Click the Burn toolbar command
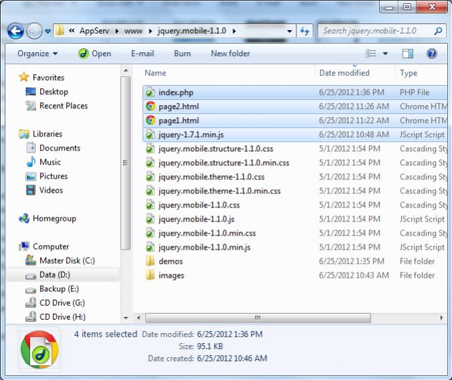This screenshot has height=380, width=452. point(182,54)
